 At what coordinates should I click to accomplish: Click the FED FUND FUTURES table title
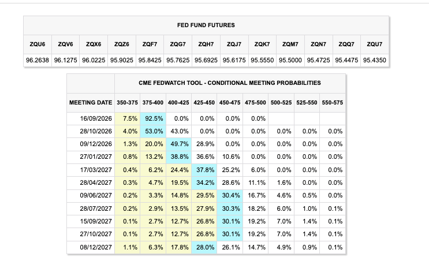click(x=206, y=25)
